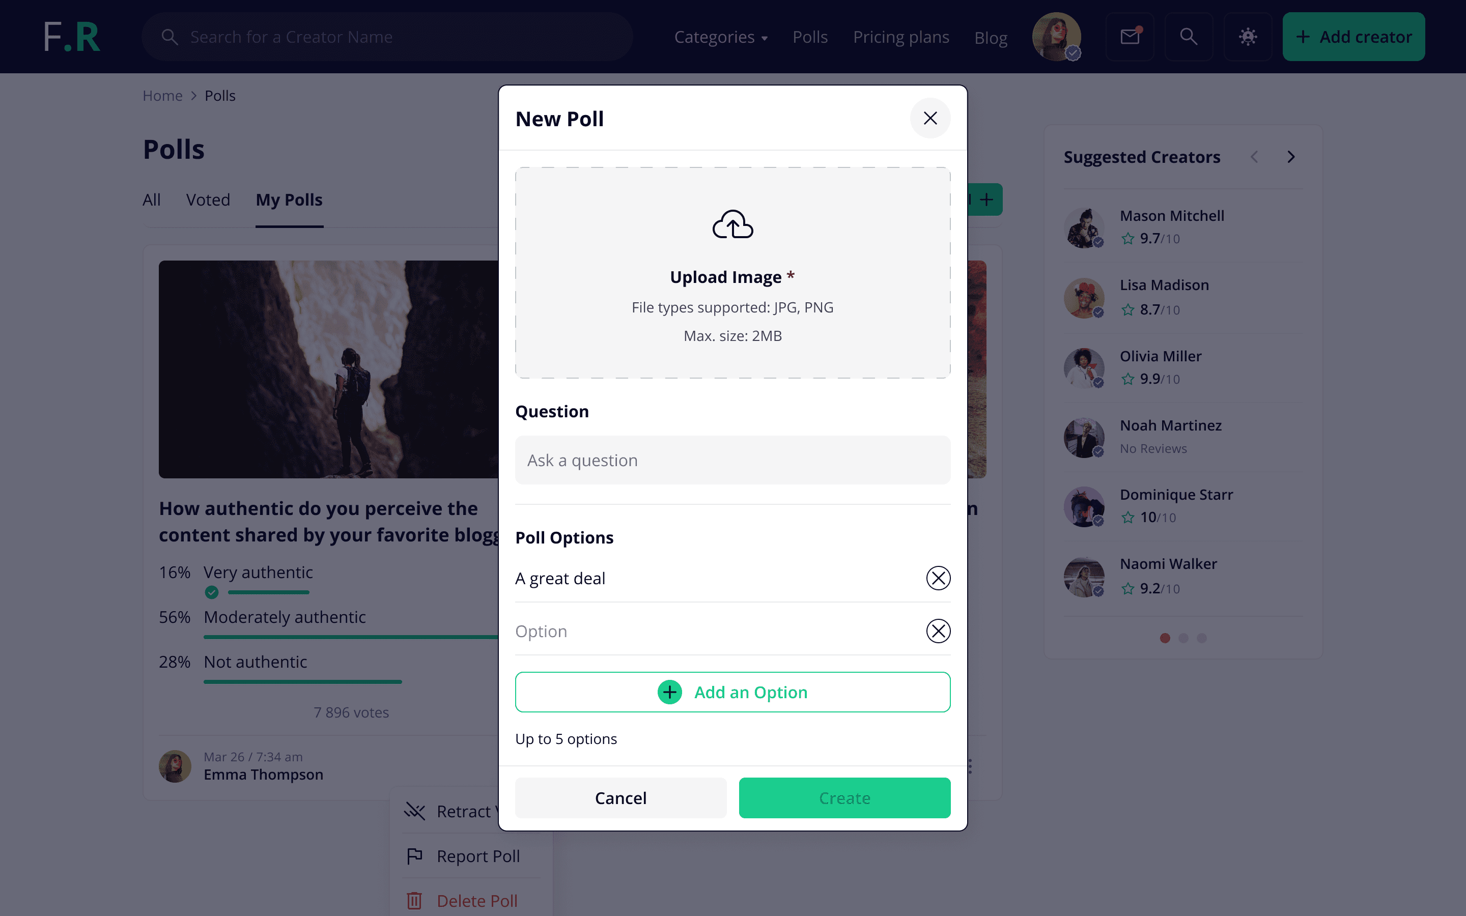Click the F.R logo
This screenshot has height=916, width=1466.
coord(72,36)
